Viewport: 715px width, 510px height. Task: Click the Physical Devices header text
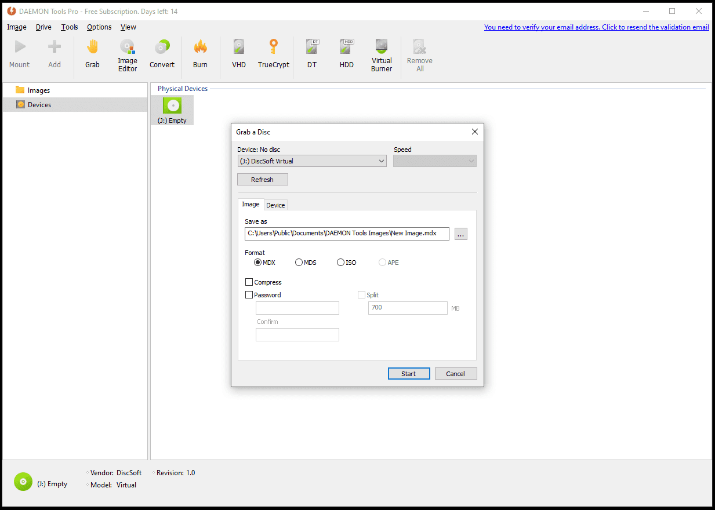pyautogui.click(x=183, y=89)
